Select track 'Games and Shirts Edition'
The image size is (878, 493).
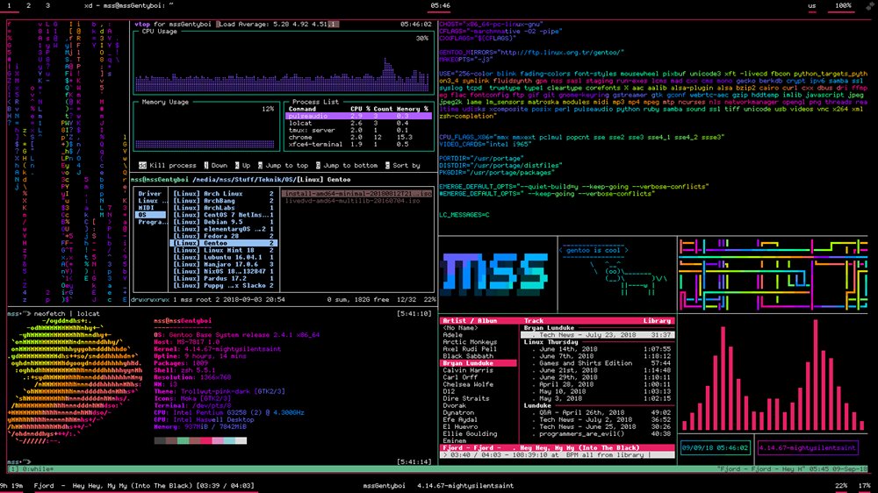click(597, 363)
